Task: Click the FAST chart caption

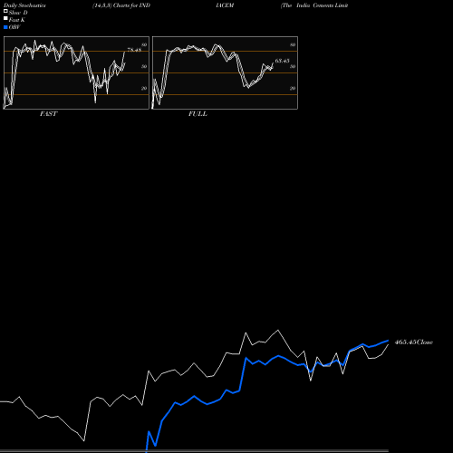Action: click(x=48, y=114)
